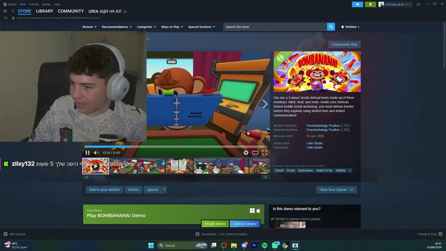
Task: Select the first trailer thumbnail
Action: point(95,166)
